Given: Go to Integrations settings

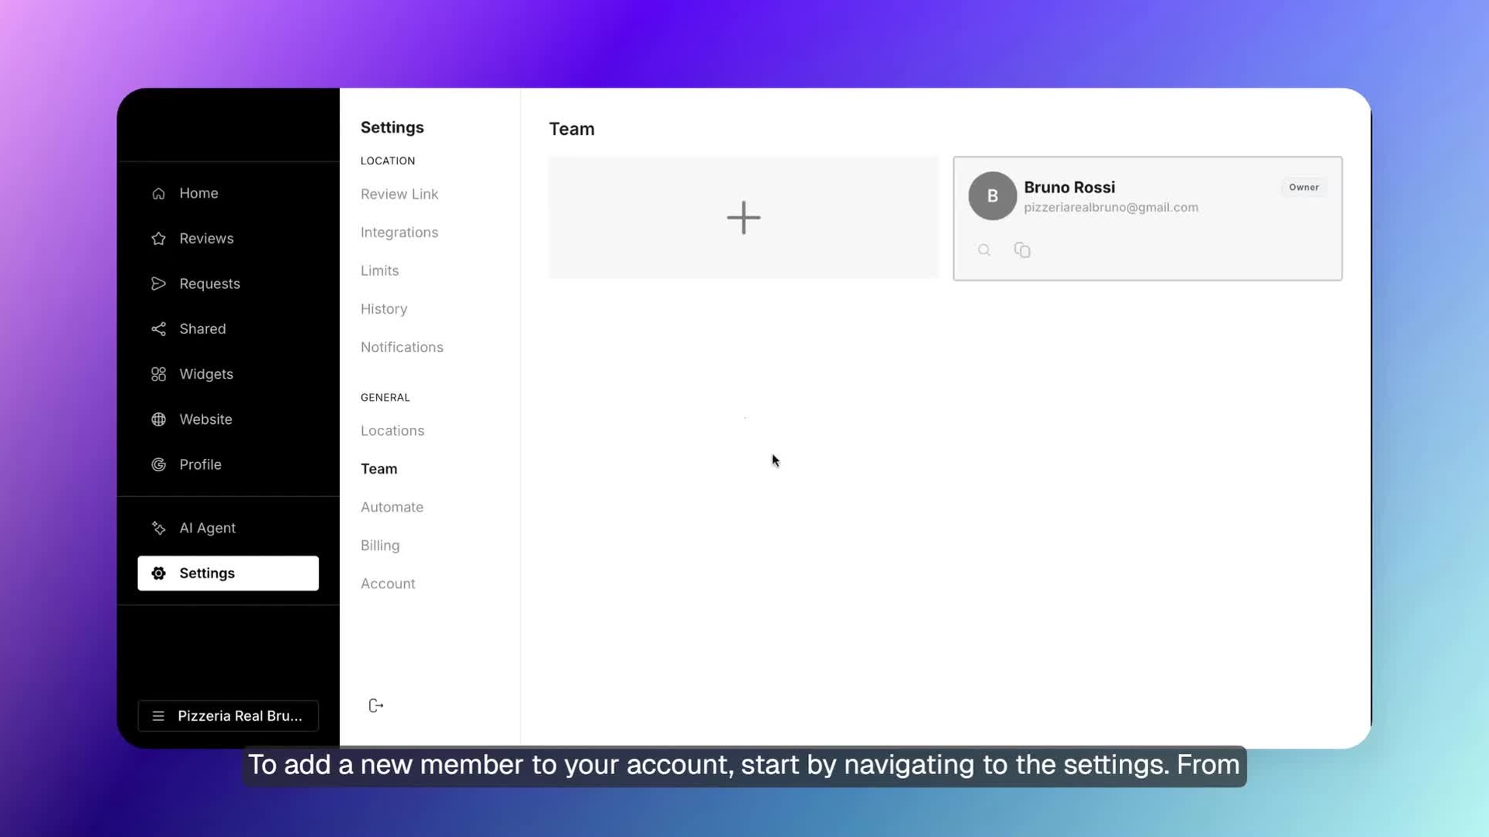Looking at the screenshot, I should [399, 232].
